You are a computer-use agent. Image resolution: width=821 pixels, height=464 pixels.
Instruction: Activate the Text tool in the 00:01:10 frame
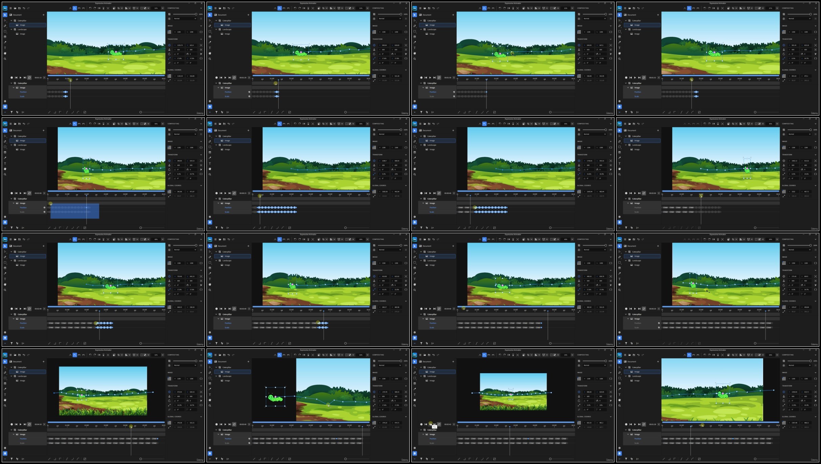click(5, 48)
